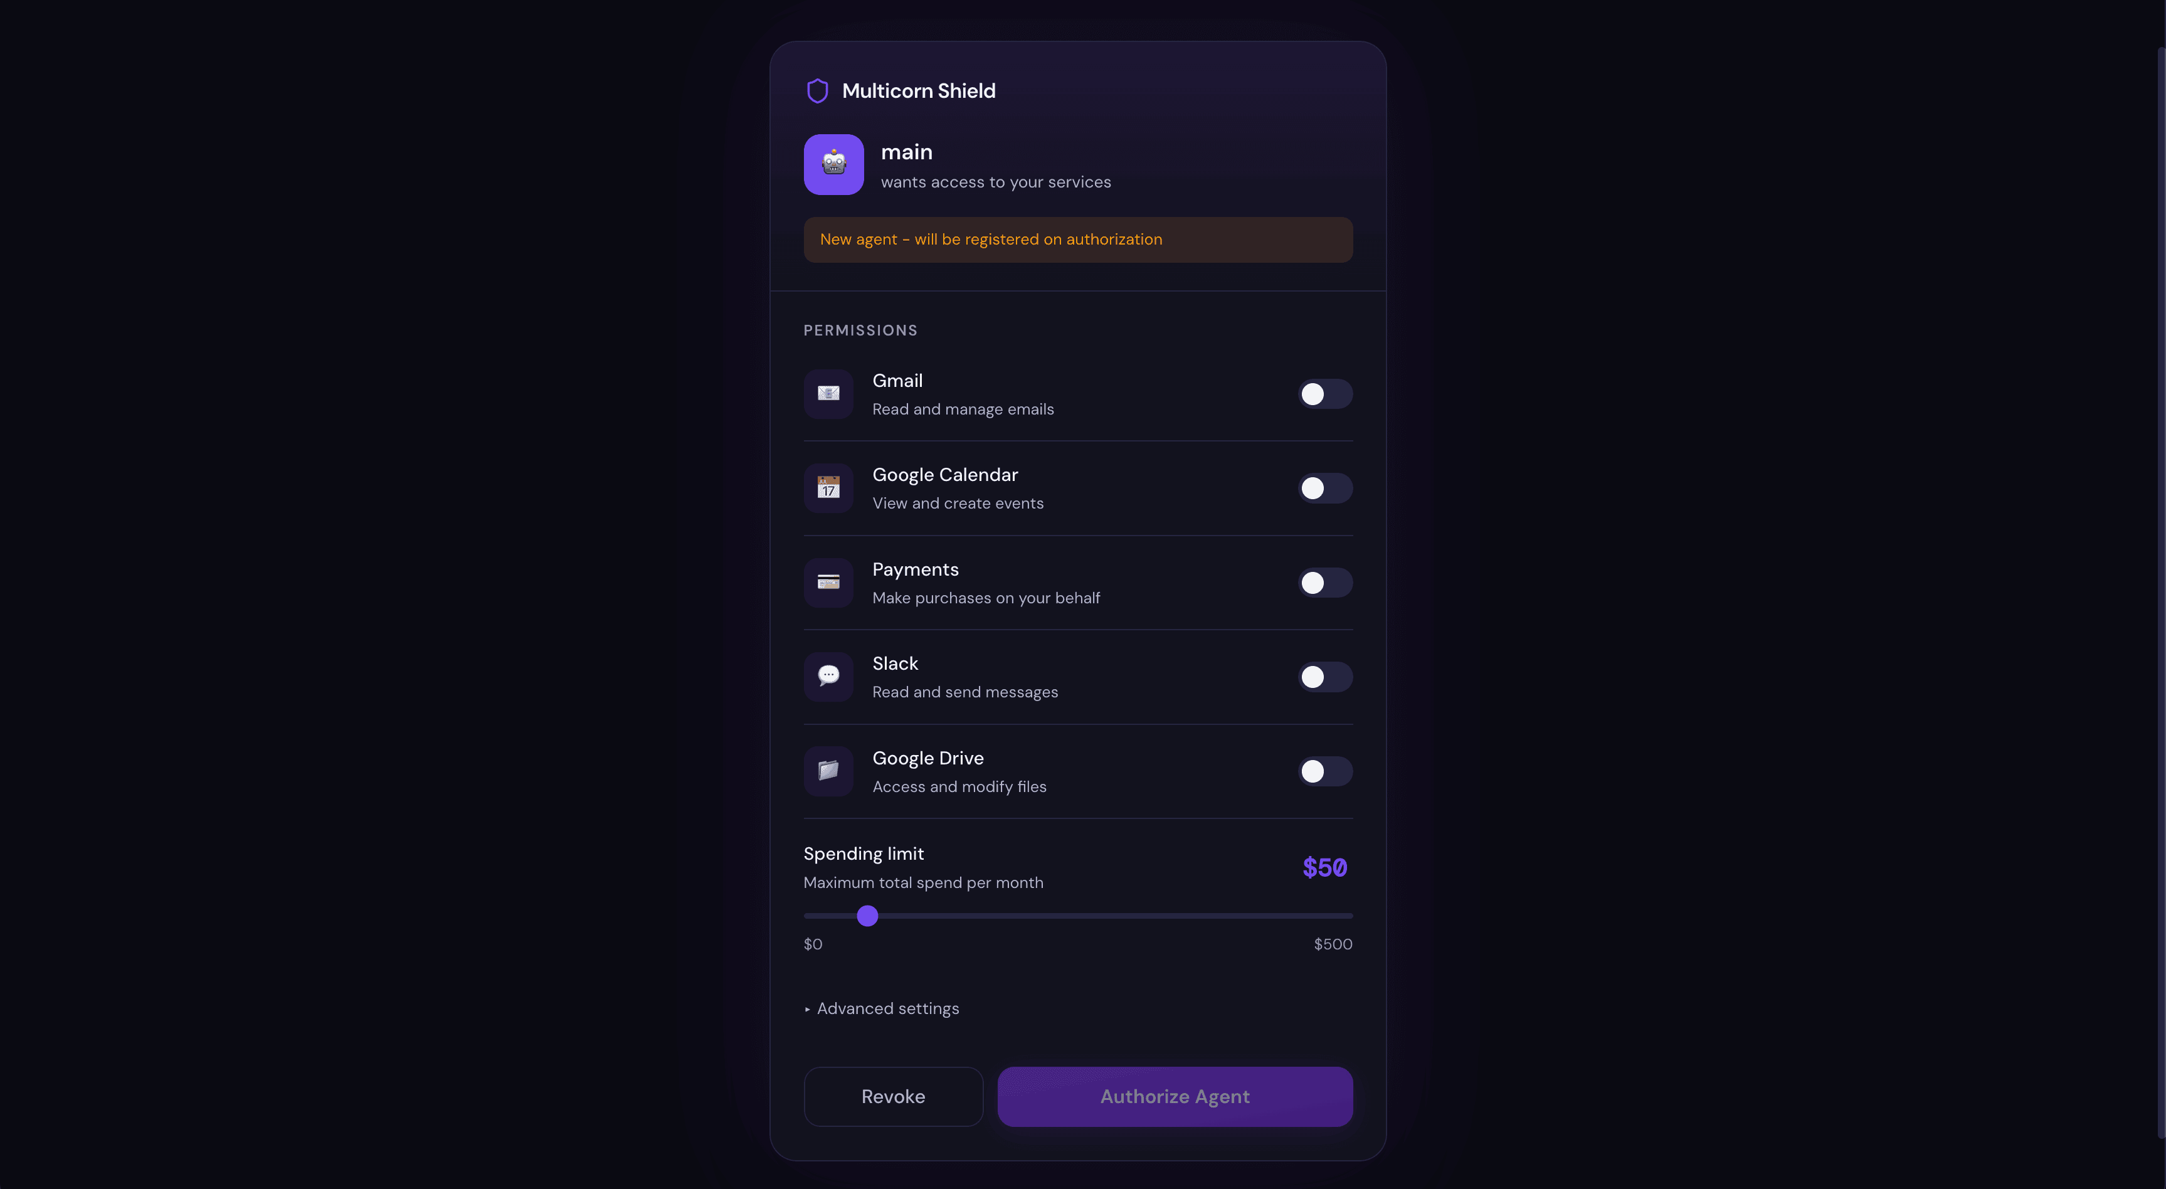2166x1189 pixels.
Task: Click the Multicorn Shield logo icon
Action: coord(817,90)
